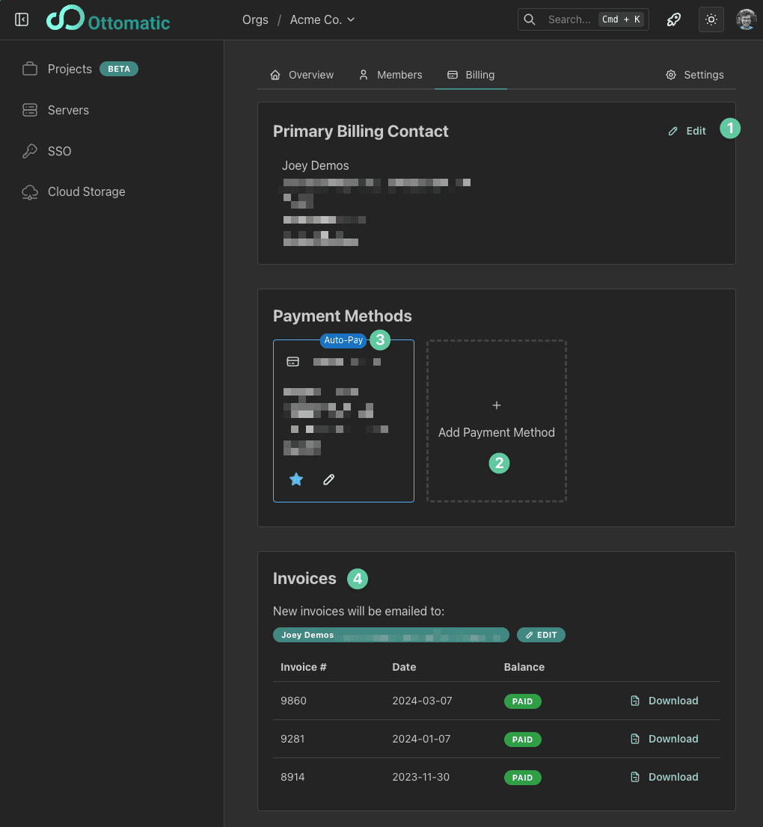
Task: Switch to the Overview tab
Action: tap(302, 75)
